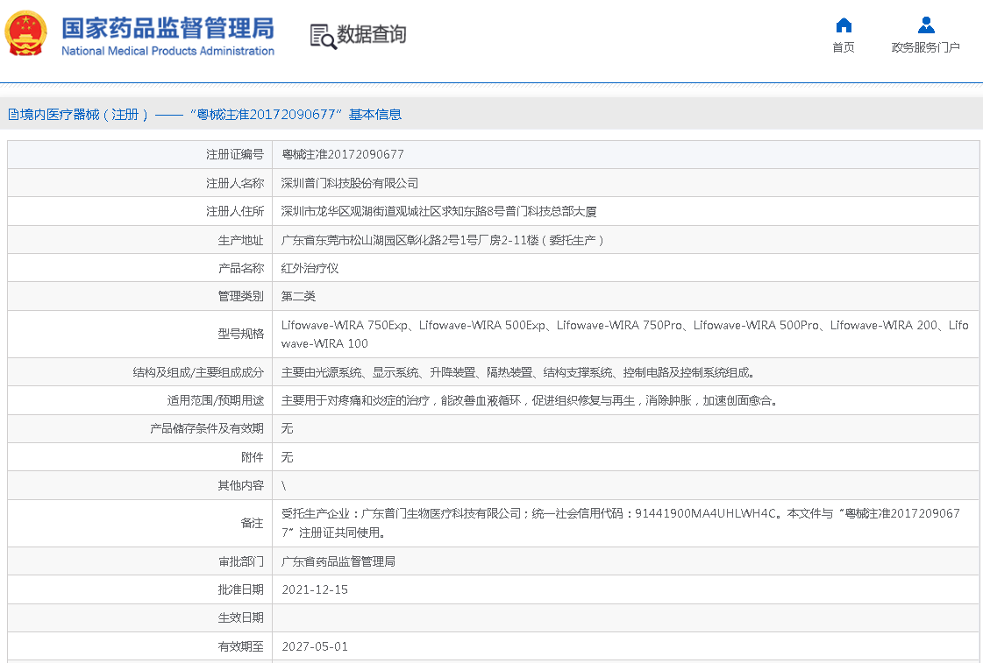
Task: Click National Medical Products Administration subtitle
Action: pos(167,51)
